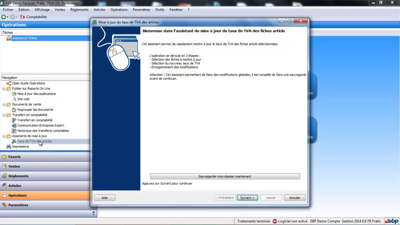The width and height of the screenshot is (400, 225).
Task: Open the forward button history dropdown arrow
Action: 16,17
